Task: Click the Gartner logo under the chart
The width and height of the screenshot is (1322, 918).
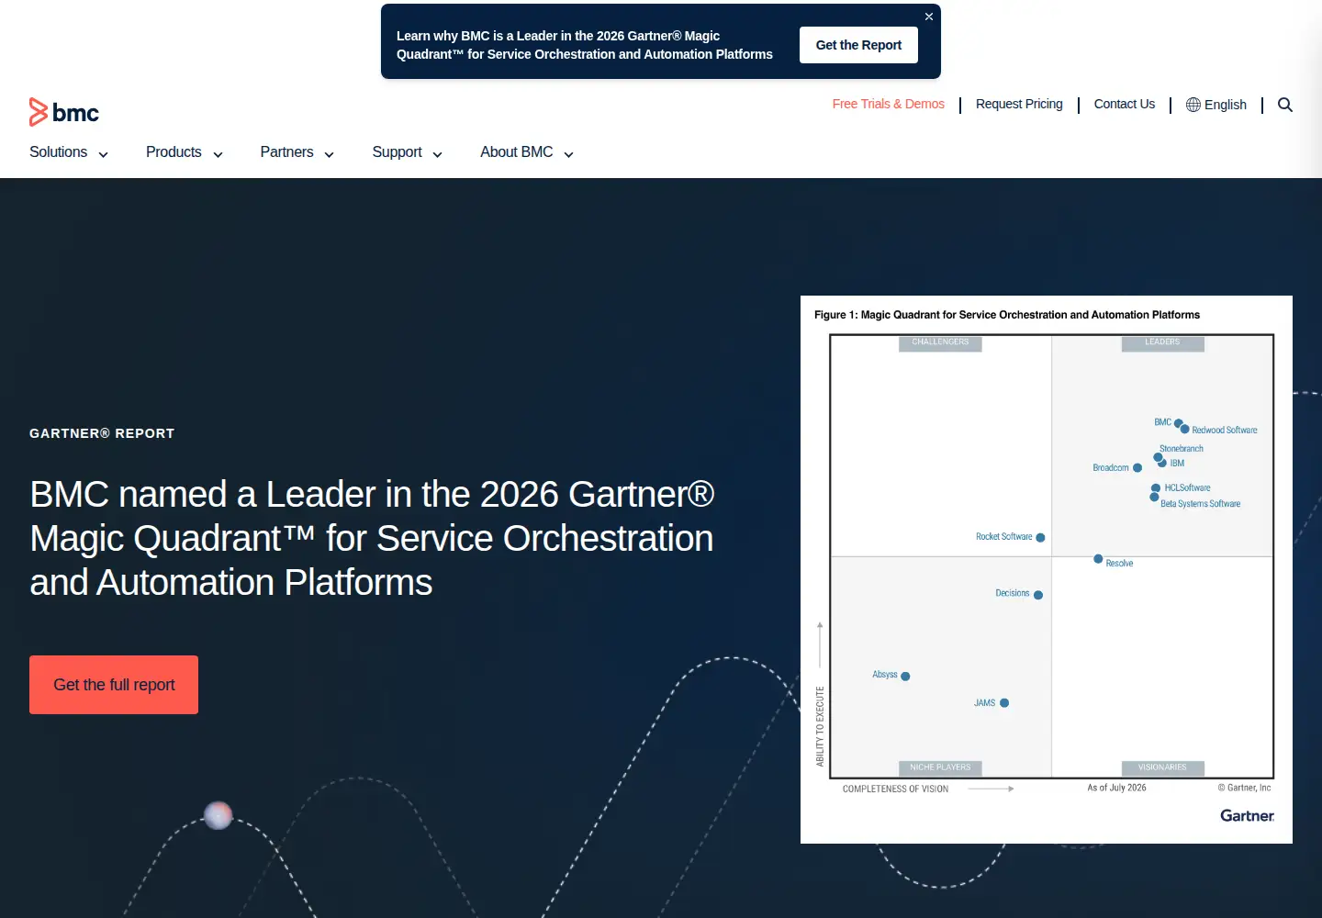Action: click(1247, 815)
